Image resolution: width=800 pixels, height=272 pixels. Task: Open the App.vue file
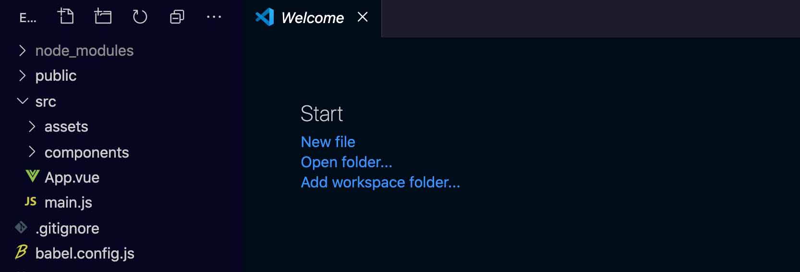[x=72, y=178]
